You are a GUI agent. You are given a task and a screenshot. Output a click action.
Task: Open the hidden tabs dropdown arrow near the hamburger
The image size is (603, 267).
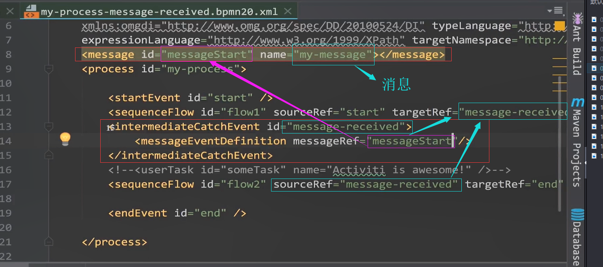549,10
